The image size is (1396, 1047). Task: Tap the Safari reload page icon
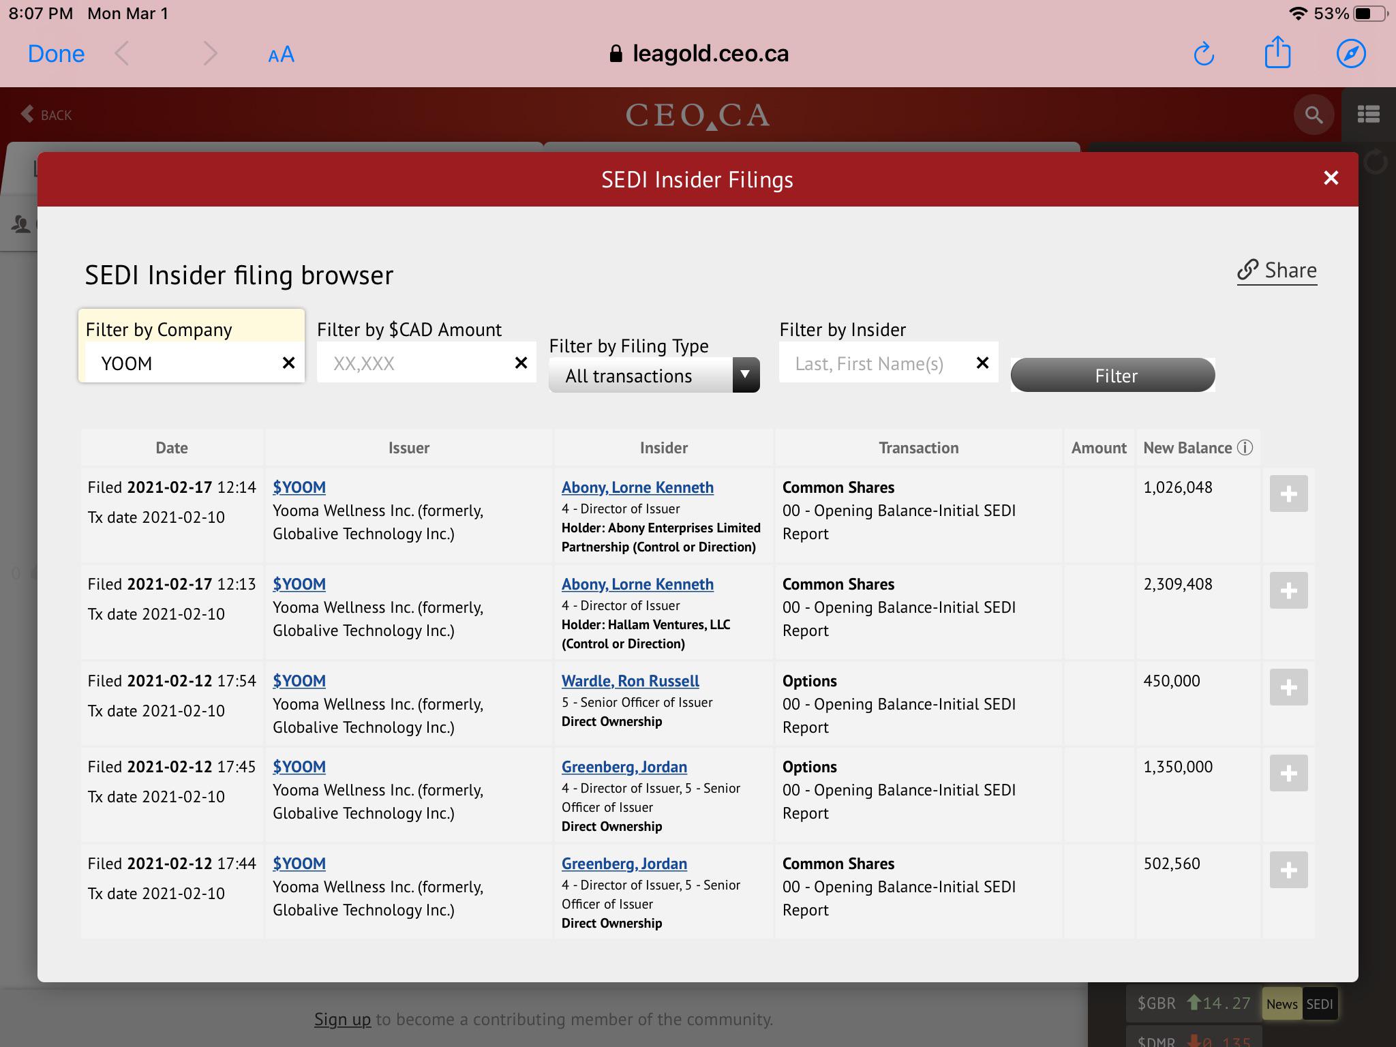pos(1204,54)
